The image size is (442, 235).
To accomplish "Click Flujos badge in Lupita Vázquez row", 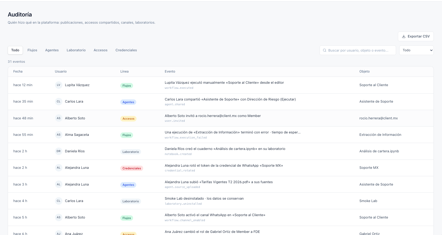I will [x=127, y=86].
